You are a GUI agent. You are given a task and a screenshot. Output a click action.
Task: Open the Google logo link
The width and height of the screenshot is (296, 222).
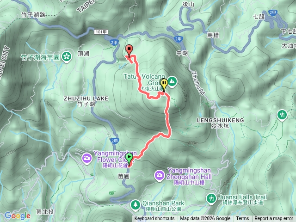[x=18, y=216]
